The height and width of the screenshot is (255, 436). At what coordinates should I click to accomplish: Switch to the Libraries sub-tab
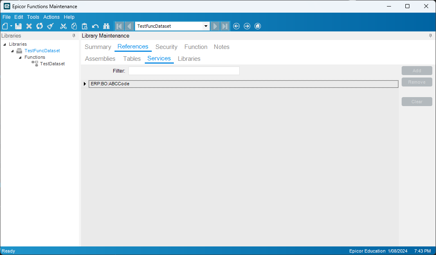[x=189, y=59]
